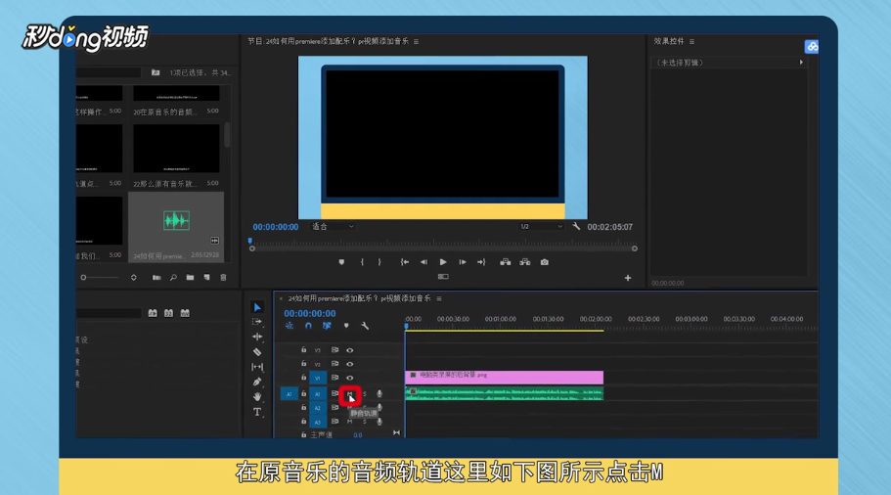891x495 pixels.
Task: Click automate to sequence icon in project panel
Action: click(x=156, y=277)
